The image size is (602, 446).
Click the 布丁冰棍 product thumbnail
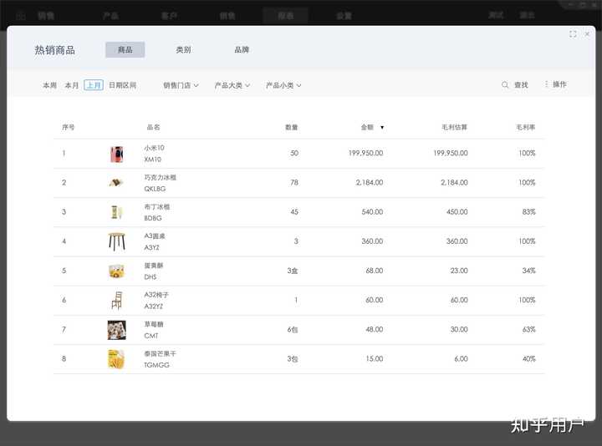pos(116,212)
